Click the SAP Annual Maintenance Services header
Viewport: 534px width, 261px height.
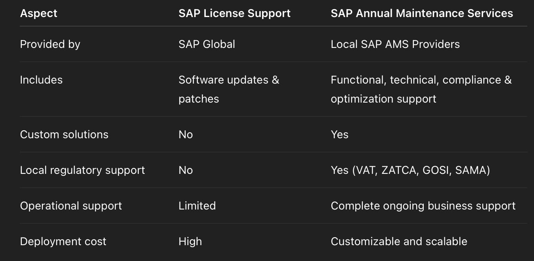tap(421, 13)
